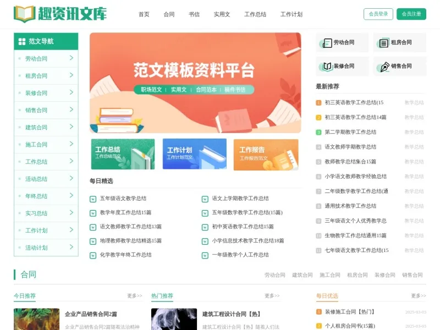
Task: Click the 会员注册 button
Action: click(x=411, y=14)
